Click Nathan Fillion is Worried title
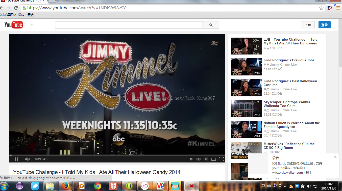The image size is (342, 191). (292, 125)
